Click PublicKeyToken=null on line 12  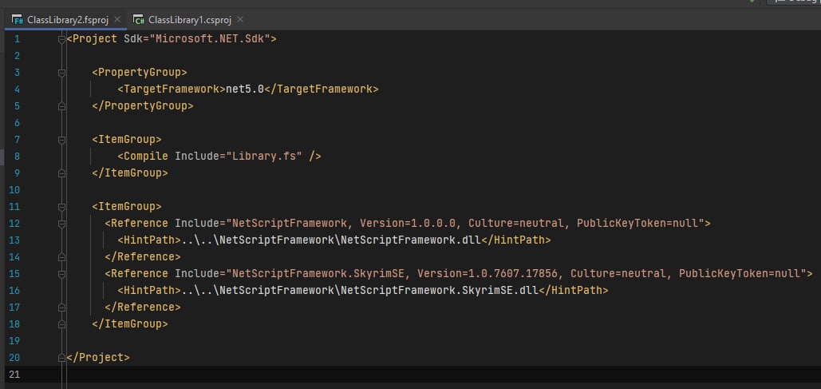click(637, 224)
